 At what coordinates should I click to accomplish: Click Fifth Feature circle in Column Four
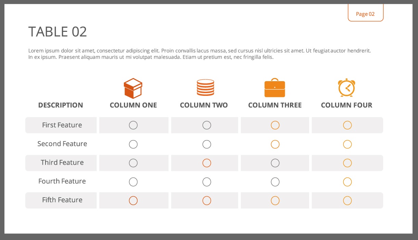(347, 201)
